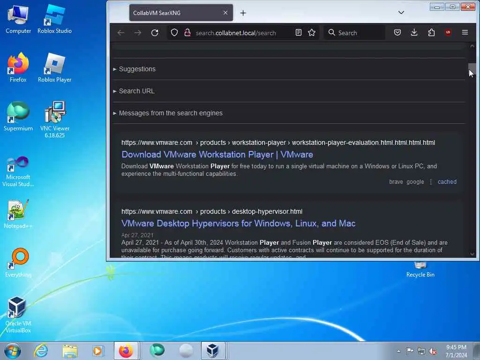Click the google engine label
The height and width of the screenshot is (360, 480).
point(415,181)
